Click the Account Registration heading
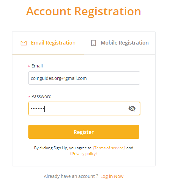This screenshot has width=176, height=189. click(84, 11)
